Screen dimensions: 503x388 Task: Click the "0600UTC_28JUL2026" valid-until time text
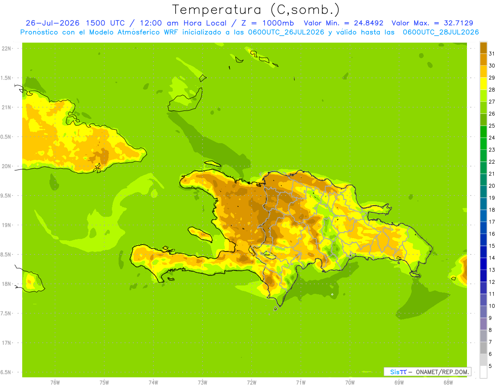[441, 32]
